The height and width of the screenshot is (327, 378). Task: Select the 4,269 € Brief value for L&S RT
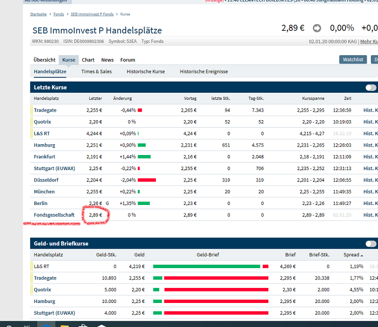288,266
